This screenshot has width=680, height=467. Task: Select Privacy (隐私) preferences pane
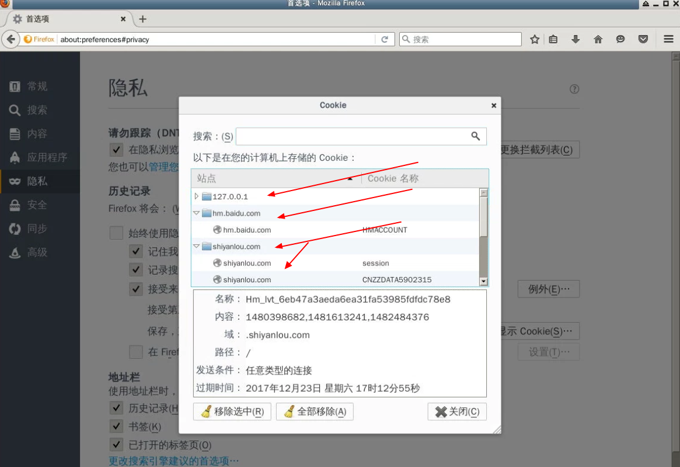coord(40,181)
